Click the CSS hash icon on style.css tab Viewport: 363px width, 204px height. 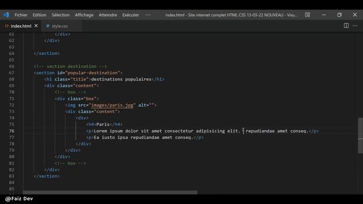tap(48, 26)
